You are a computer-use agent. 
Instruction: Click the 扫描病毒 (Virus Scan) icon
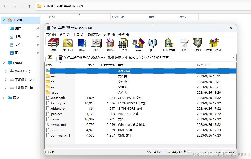[169, 43]
